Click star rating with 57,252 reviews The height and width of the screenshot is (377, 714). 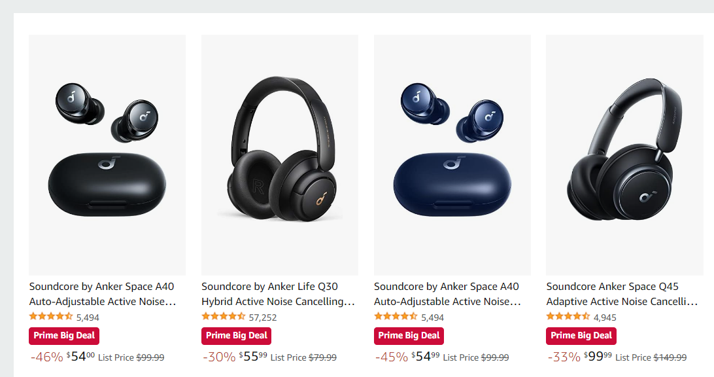(x=223, y=316)
